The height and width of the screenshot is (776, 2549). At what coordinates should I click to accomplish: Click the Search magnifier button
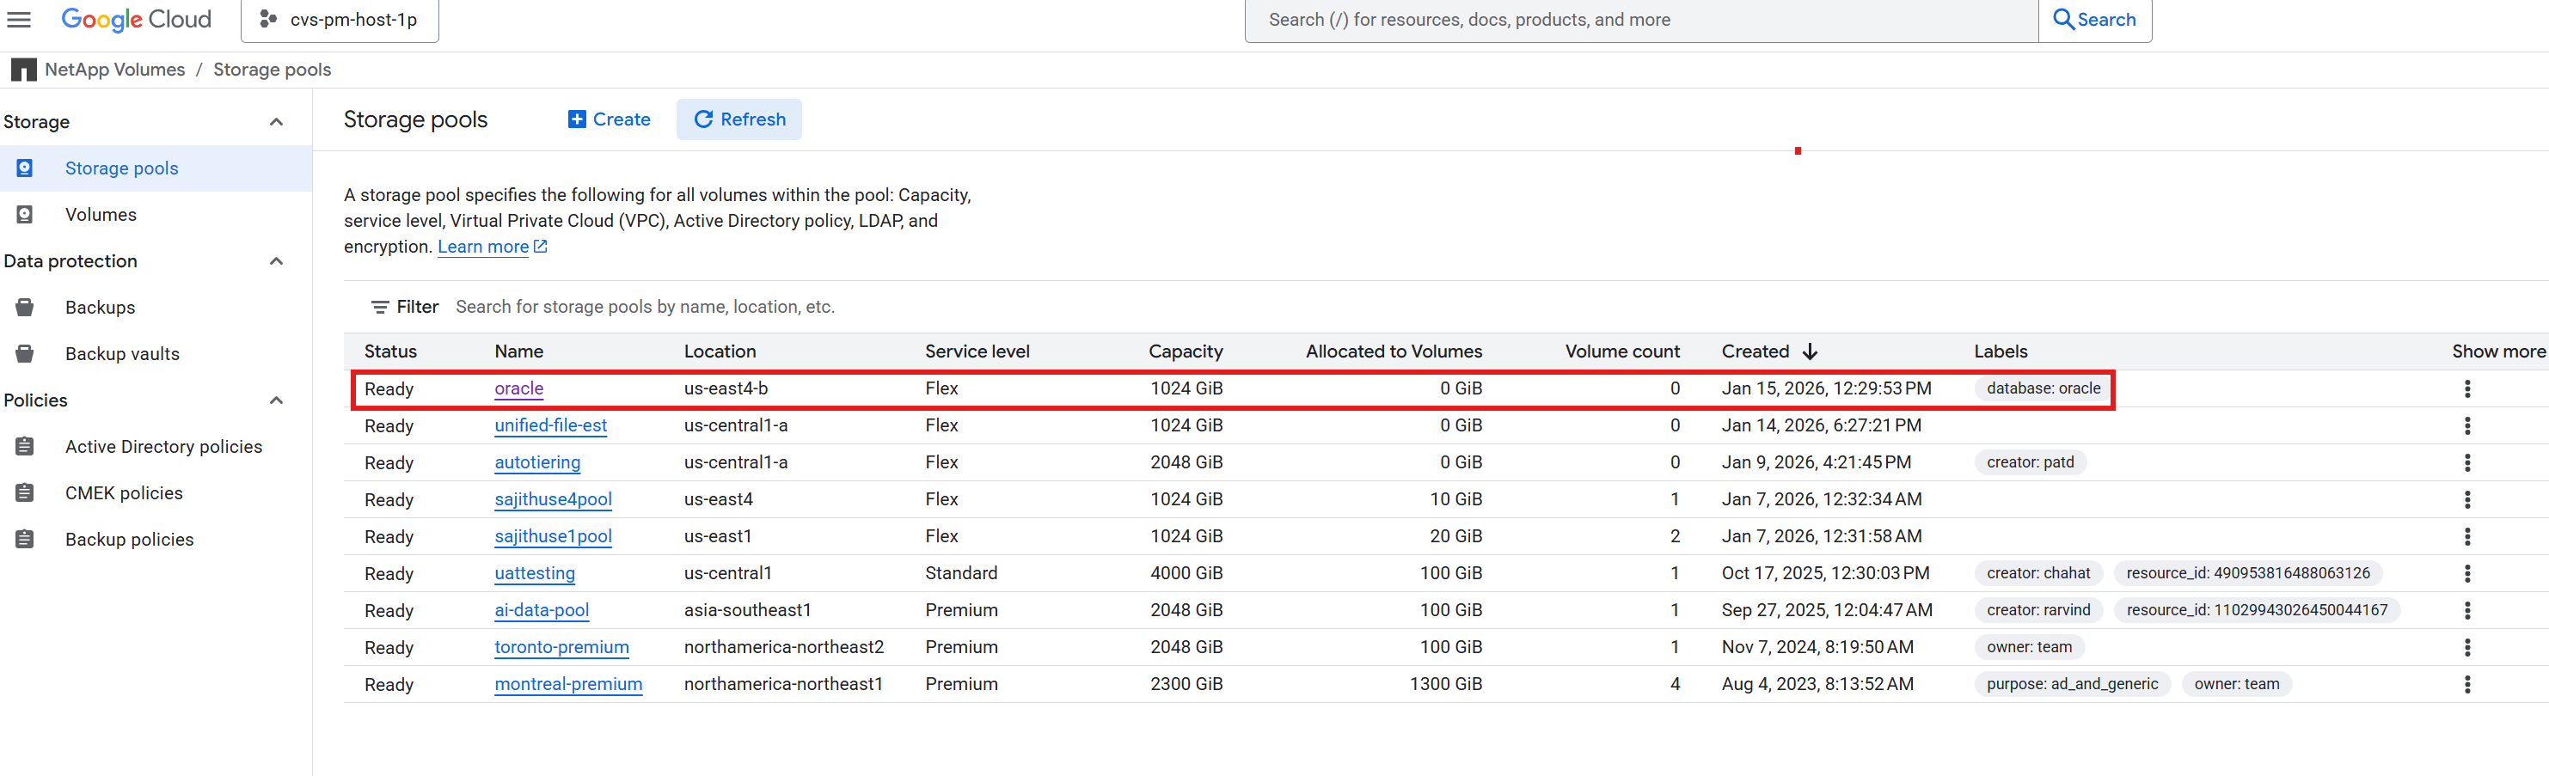[x=2095, y=19]
